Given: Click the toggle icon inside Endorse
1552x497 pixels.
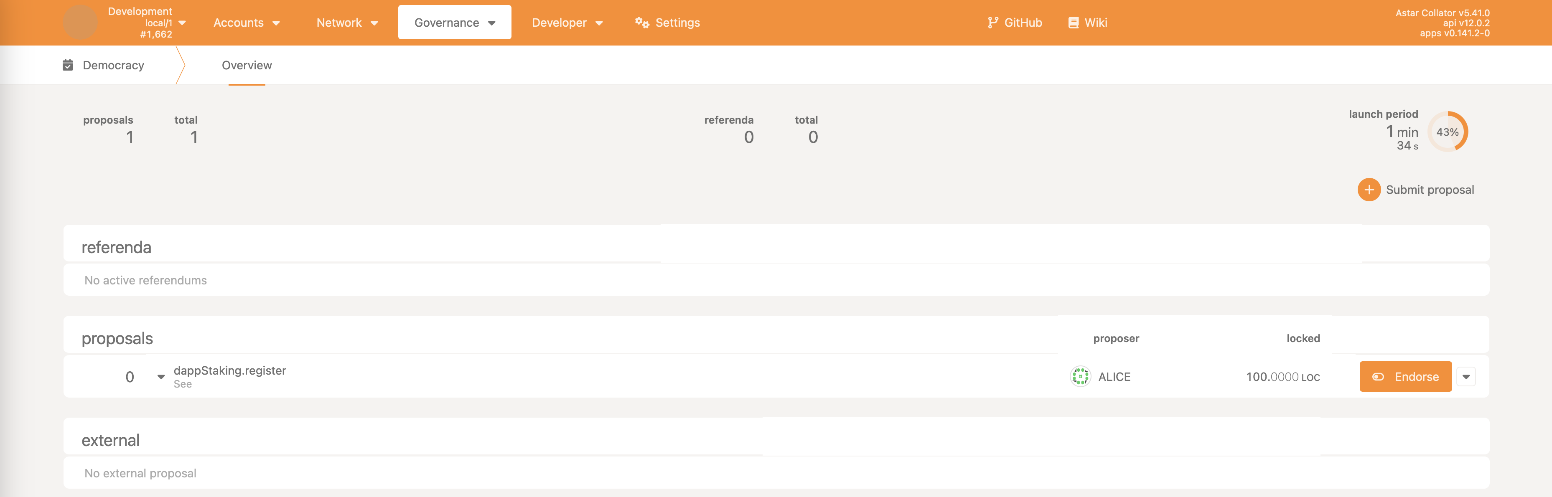Looking at the screenshot, I should (1378, 377).
